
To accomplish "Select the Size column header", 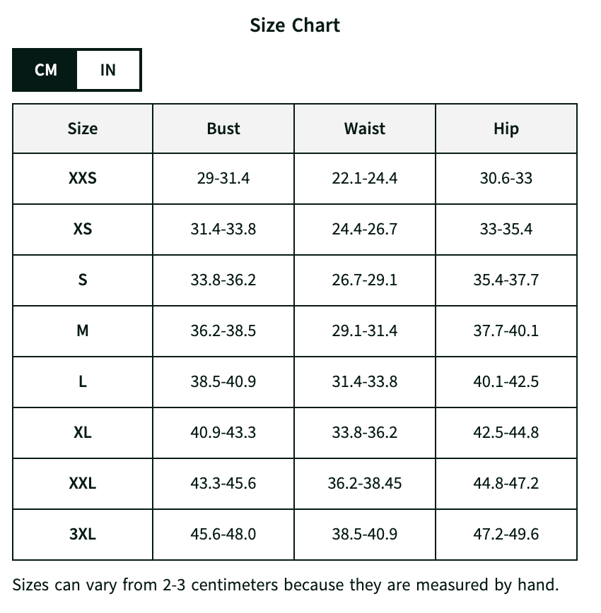I will point(83,129).
